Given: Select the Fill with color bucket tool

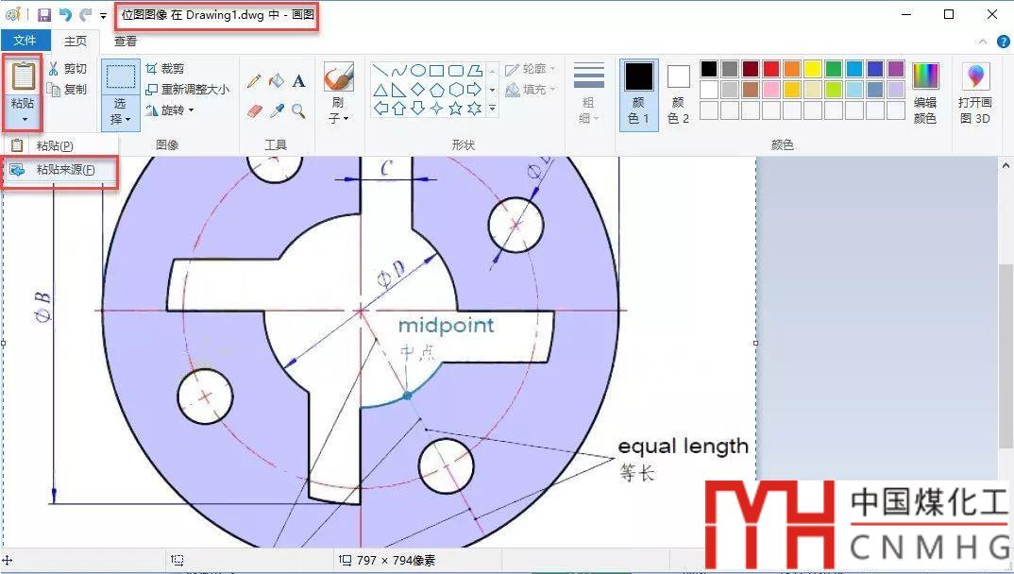Looking at the screenshot, I should (x=276, y=81).
